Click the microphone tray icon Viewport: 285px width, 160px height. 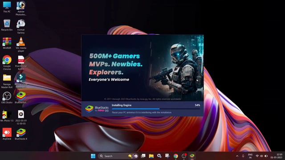[x=243, y=156]
